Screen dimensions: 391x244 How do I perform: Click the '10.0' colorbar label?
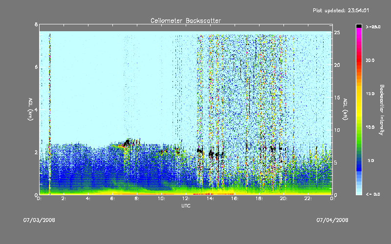(x=370, y=127)
